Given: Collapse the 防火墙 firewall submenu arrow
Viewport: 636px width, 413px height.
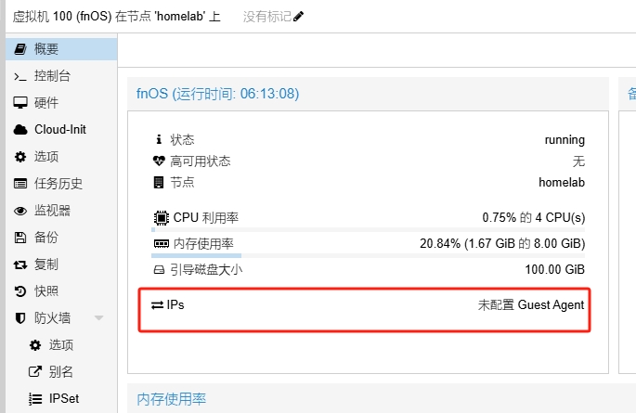Looking at the screenshot, I should [x=98, y=318].
